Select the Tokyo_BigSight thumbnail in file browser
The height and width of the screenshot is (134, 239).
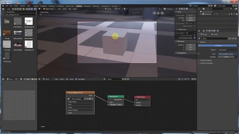tap(18, 45)
